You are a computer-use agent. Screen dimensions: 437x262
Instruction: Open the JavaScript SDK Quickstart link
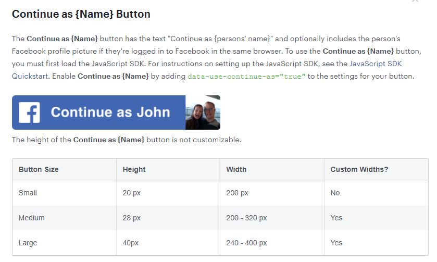click(375, 64)
